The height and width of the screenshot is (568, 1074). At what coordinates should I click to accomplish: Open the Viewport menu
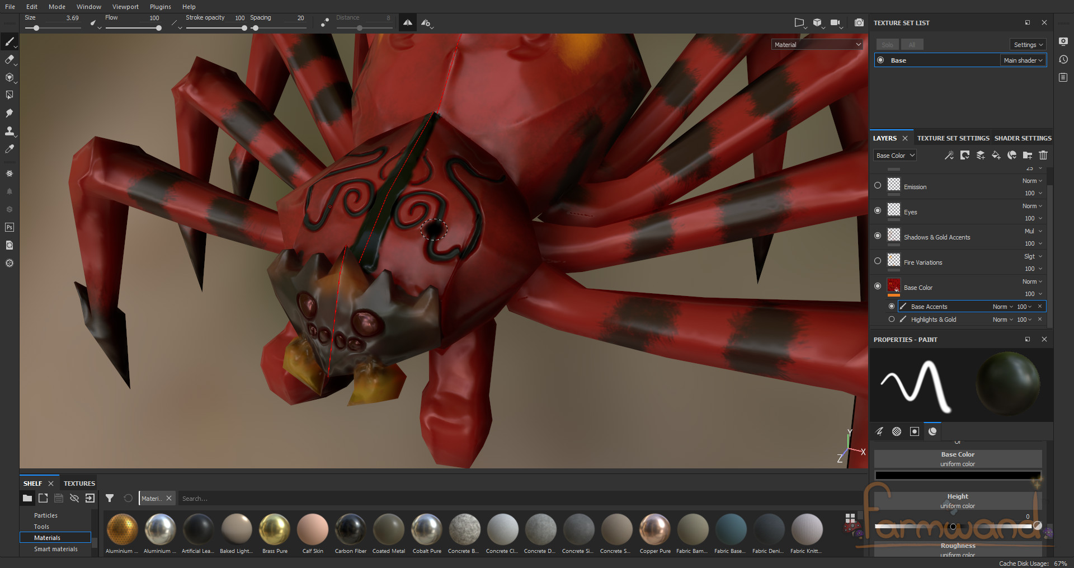point(125,7)
